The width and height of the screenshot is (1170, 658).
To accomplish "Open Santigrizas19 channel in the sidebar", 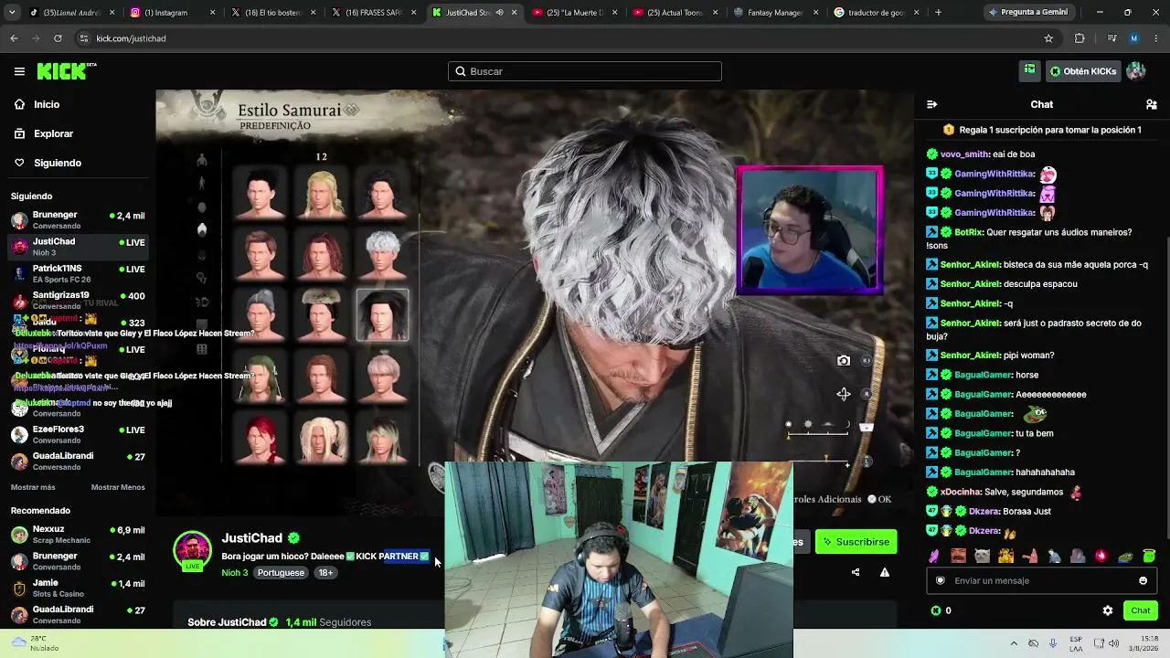I will pos(78,301).
